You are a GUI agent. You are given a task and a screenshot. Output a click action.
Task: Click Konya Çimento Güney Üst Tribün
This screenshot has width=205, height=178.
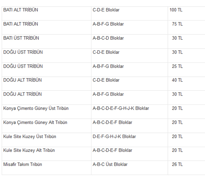(36, 108)
